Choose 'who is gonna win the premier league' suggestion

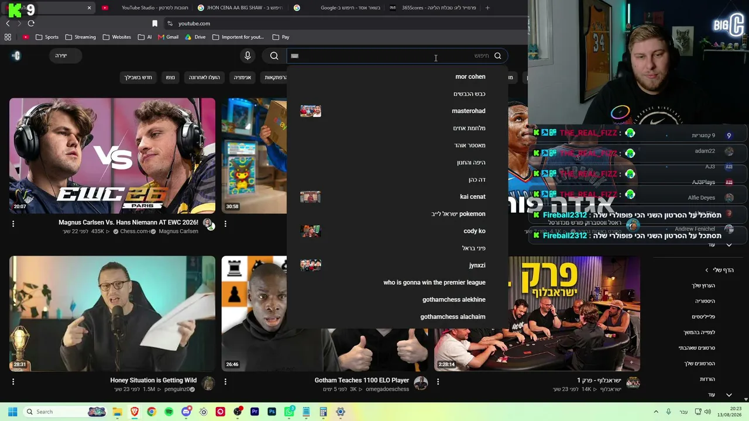(397, 282)
